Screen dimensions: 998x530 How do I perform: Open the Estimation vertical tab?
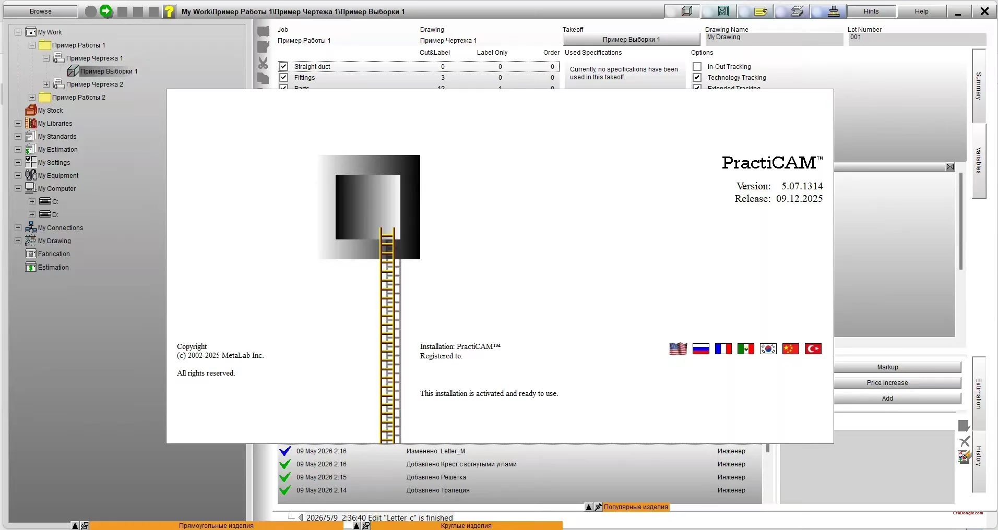tap(979, 393)
